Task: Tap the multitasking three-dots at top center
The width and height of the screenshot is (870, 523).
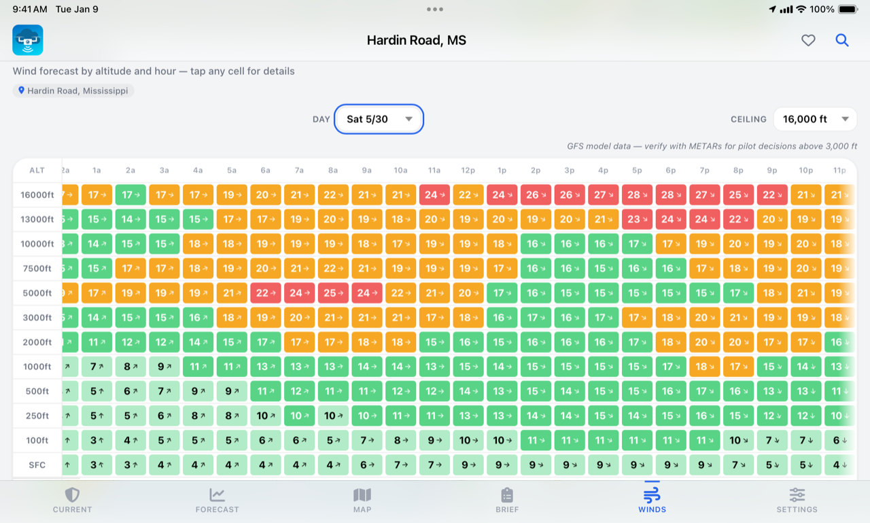Action: 435,10
